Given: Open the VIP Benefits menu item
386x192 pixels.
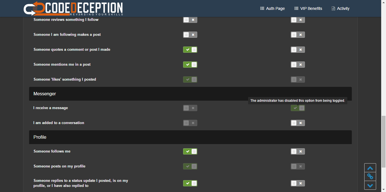Looking at the screenshot, I should (308, 8).
